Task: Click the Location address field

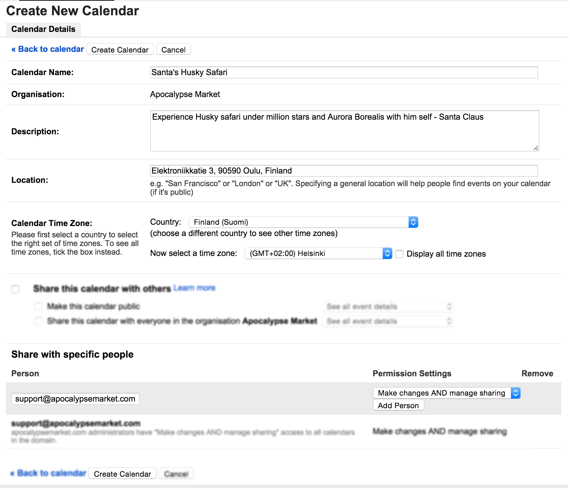Action: coord(343,171)
